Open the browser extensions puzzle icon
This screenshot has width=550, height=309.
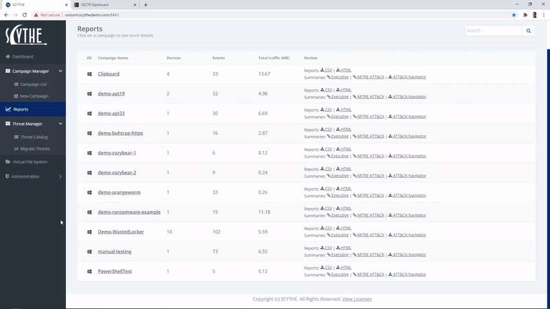(x=525, y=15)
